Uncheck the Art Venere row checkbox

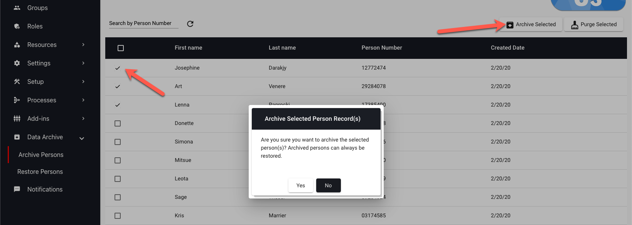[118, 87]
